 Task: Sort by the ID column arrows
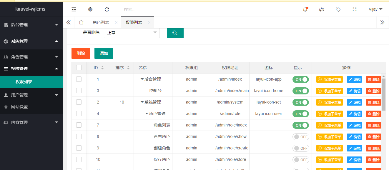coord(102,68)
